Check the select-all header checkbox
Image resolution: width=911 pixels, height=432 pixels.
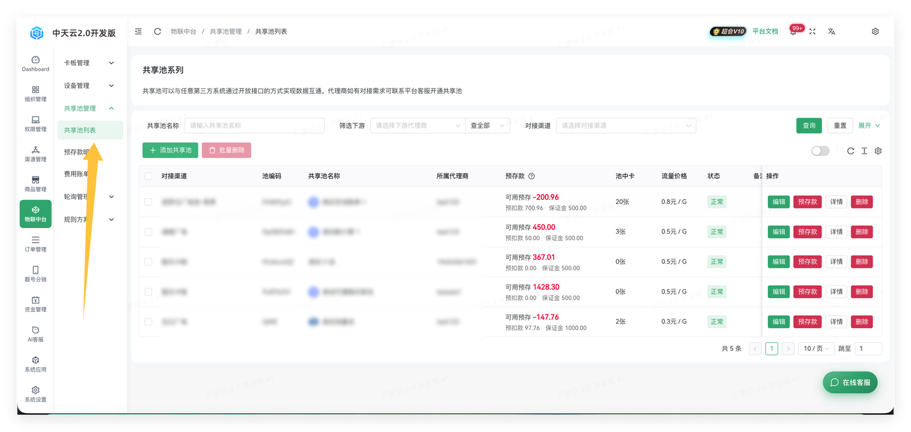148,176
